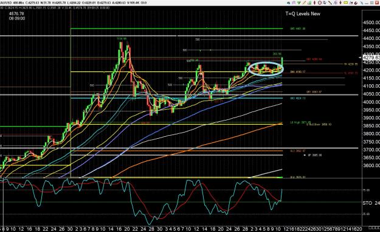Click the purple fan-lines toolbar icon
This screenshot has height=232, width=380.
(x=336, y=2)
